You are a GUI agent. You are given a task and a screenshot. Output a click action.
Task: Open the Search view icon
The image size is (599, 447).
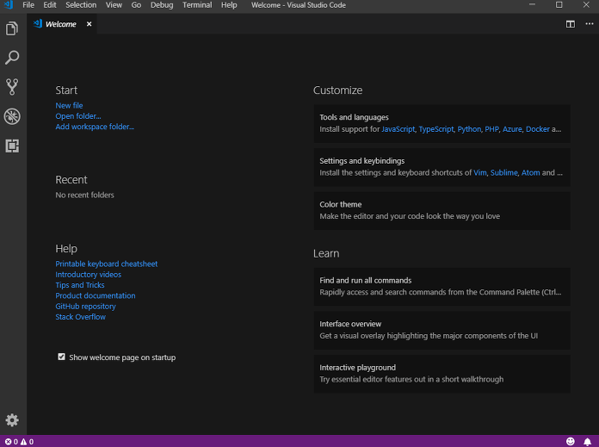tap(12, 58)
